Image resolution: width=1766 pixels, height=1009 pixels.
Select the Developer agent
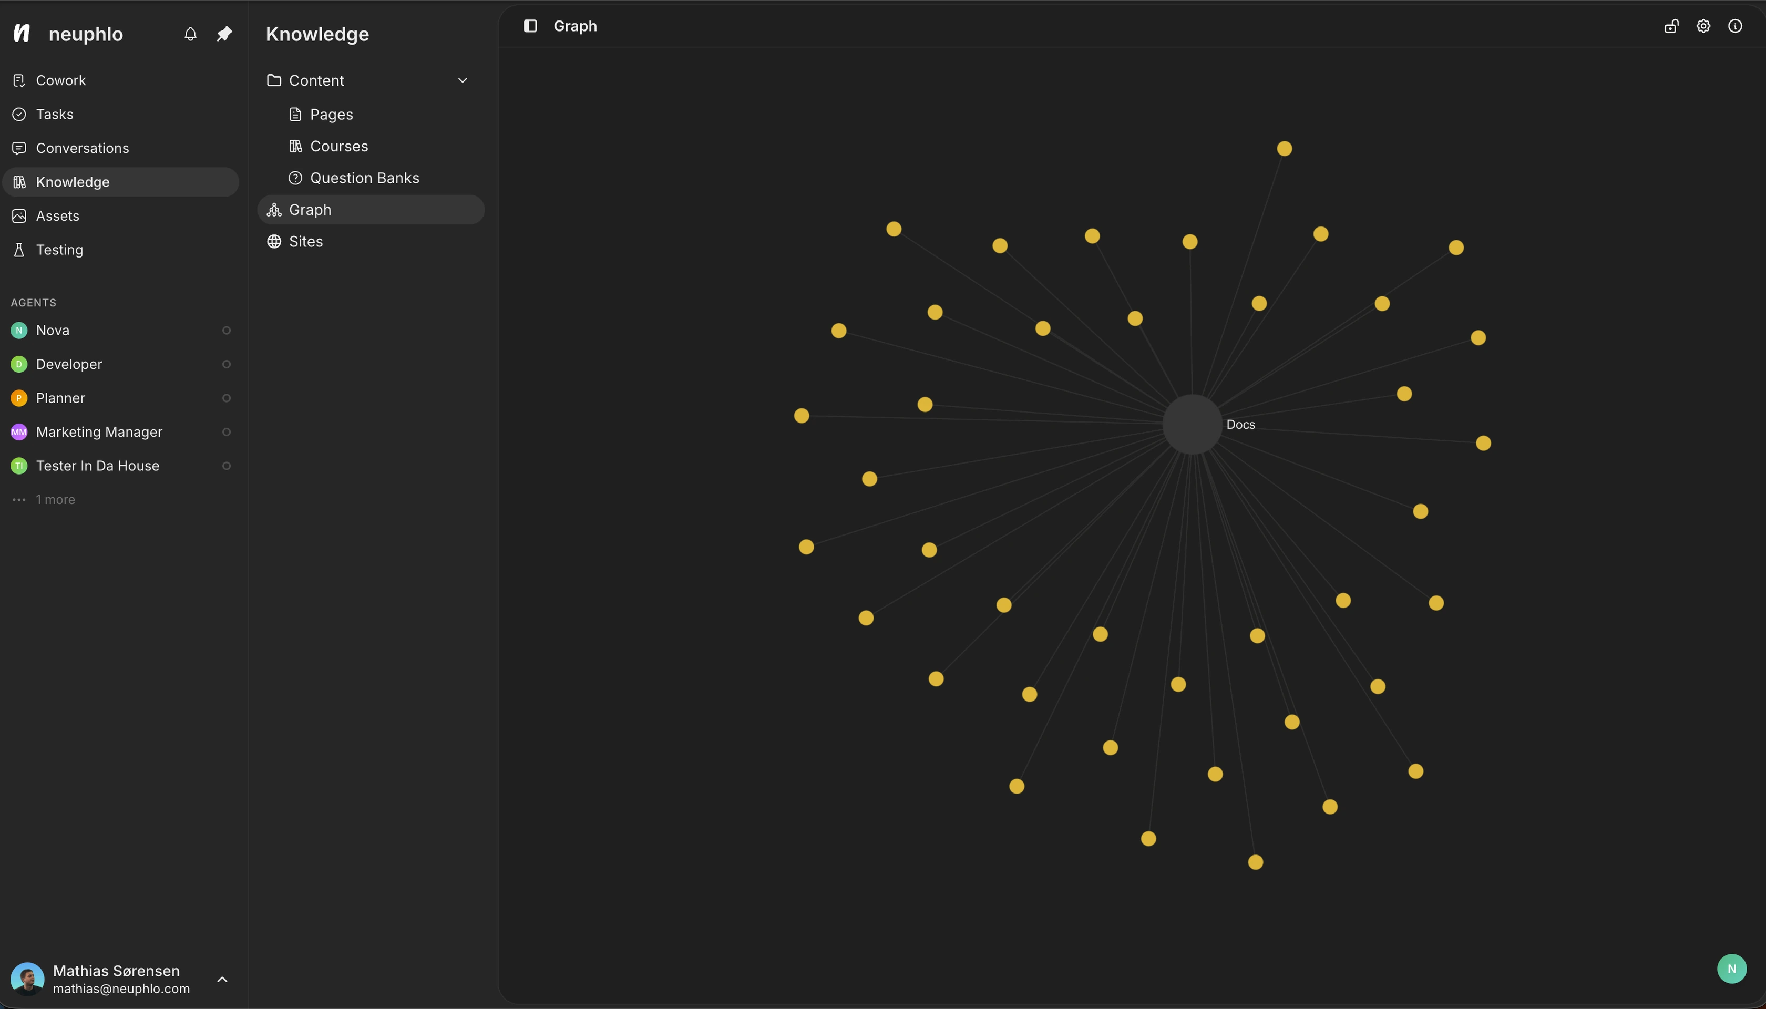tap(120, 365)
